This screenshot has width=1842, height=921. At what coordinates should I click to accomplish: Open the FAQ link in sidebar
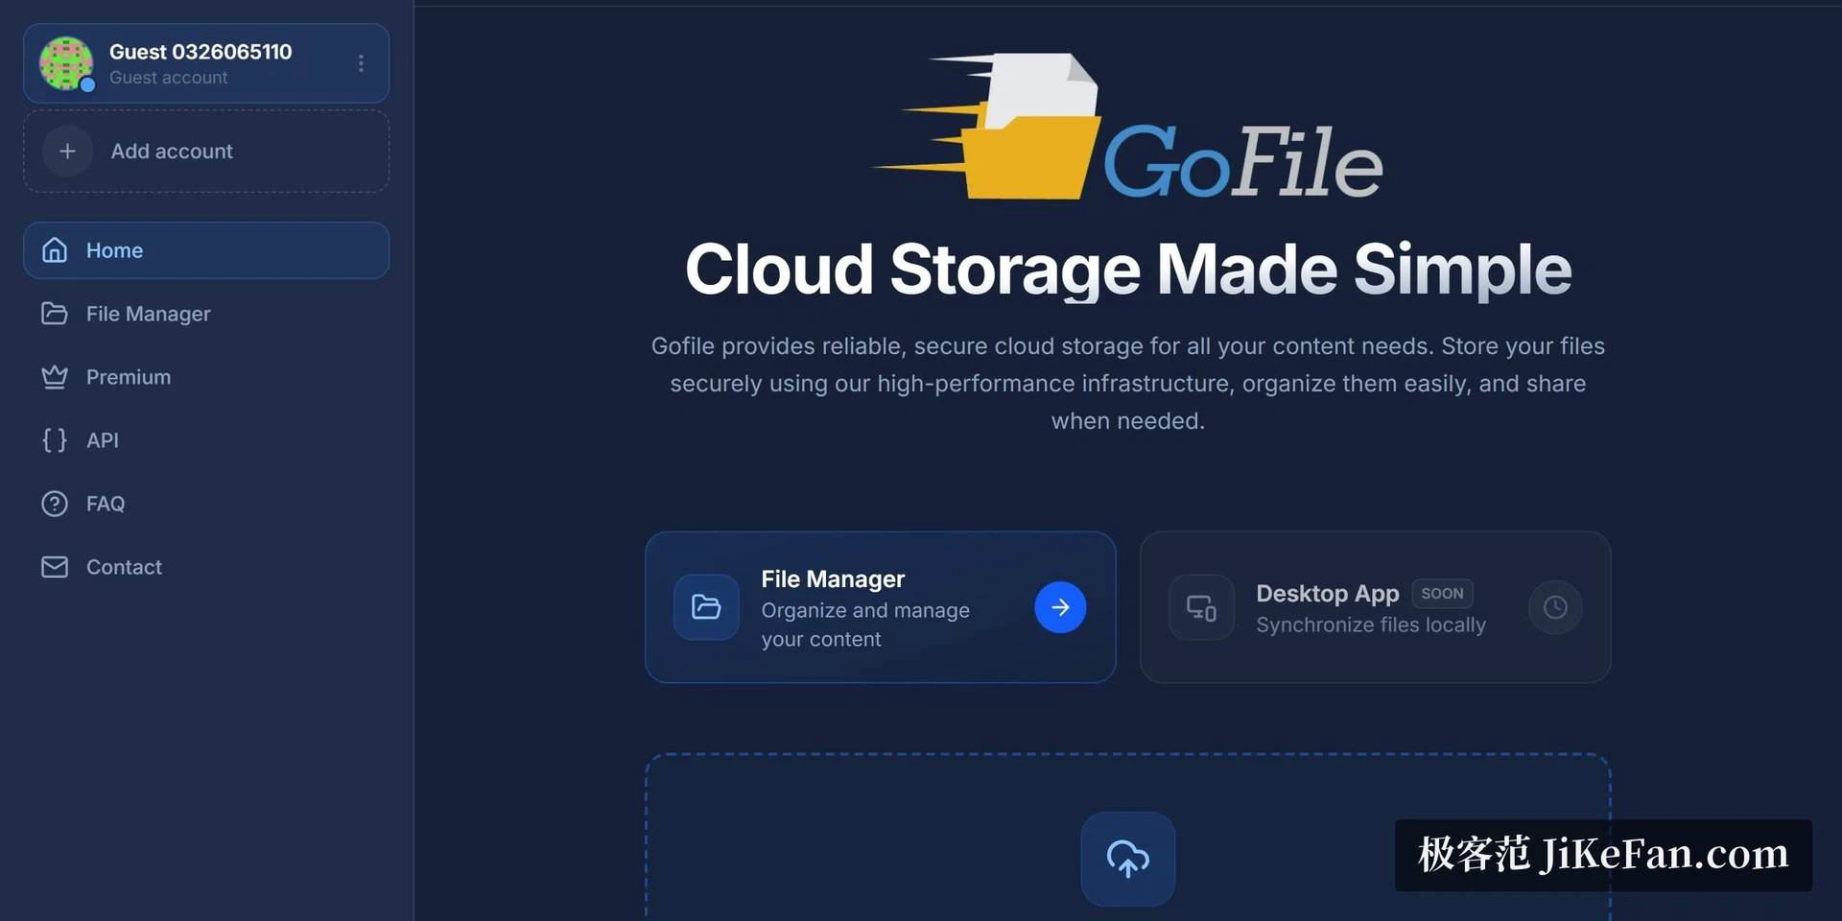(x=206, y=504)
